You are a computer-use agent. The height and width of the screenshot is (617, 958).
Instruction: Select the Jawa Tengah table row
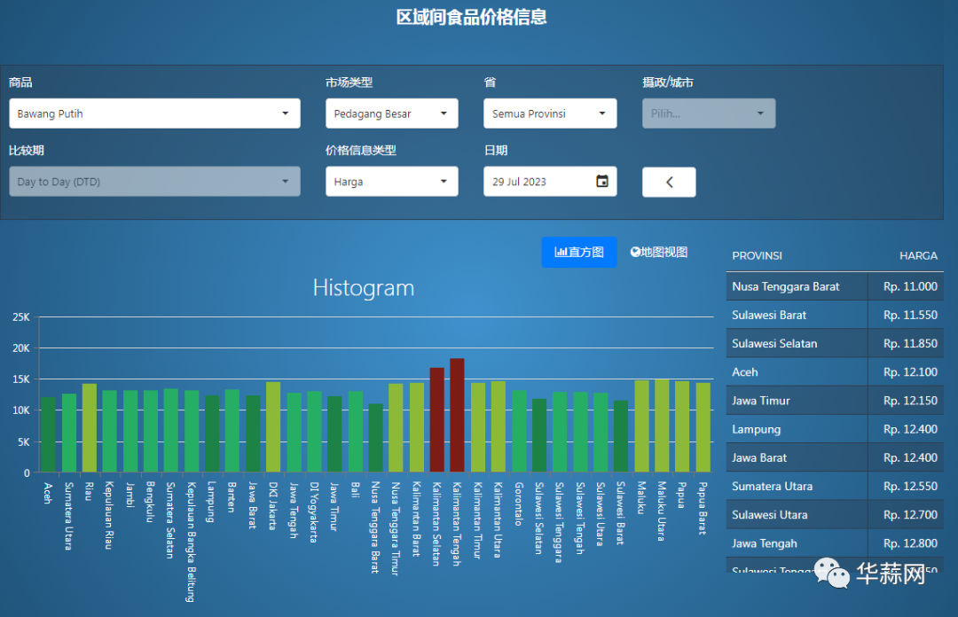point(834,543)
